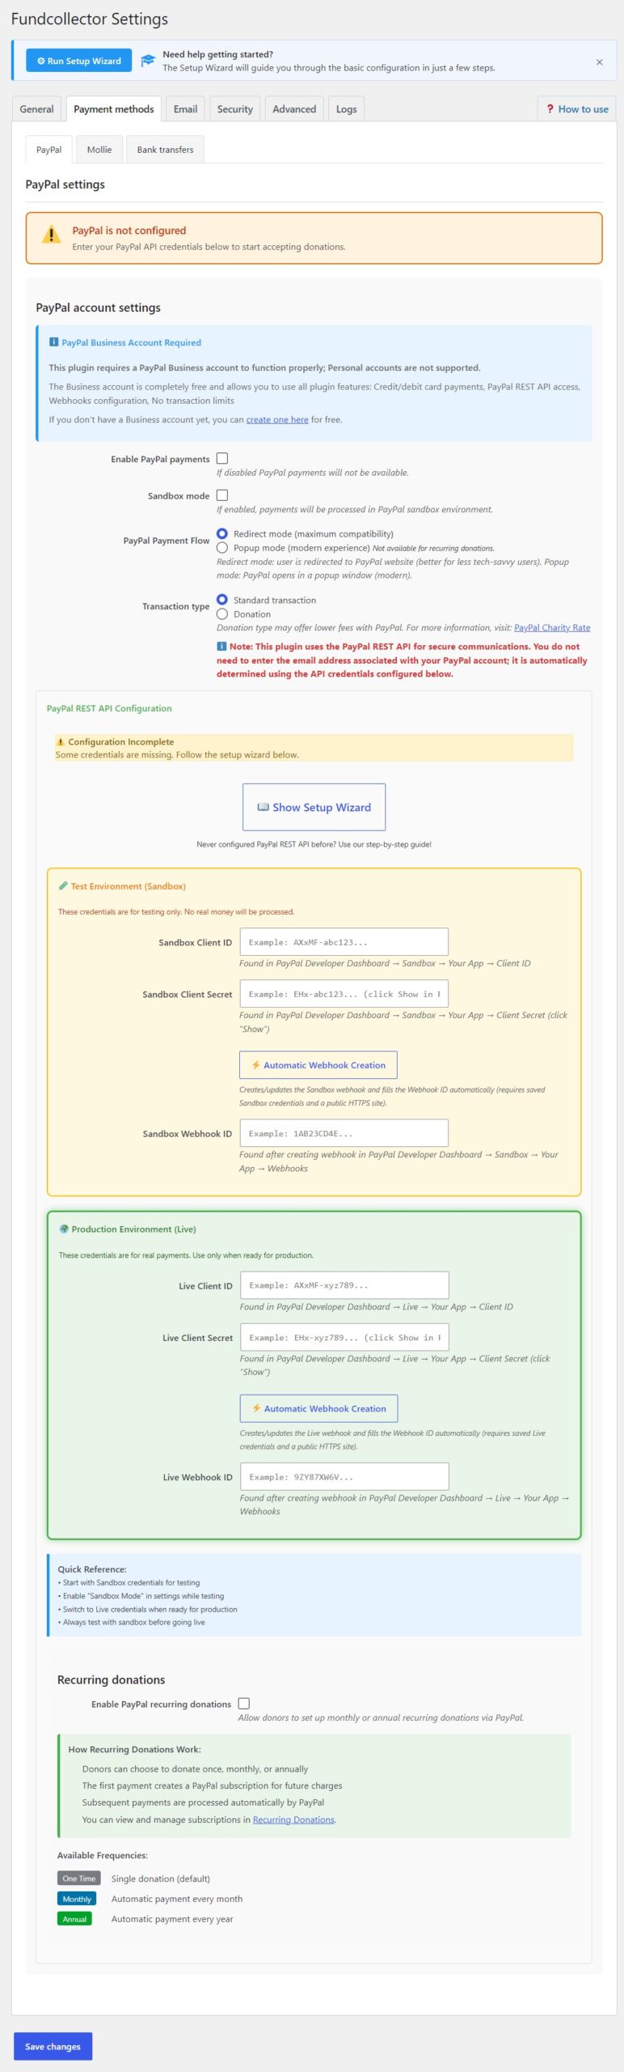
Task: Dismiss the setup wizard notice
Action: (x=599, y=62)
